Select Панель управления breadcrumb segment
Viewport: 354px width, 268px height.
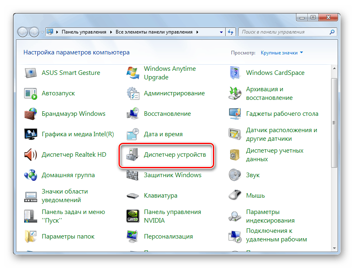point(84,32)
